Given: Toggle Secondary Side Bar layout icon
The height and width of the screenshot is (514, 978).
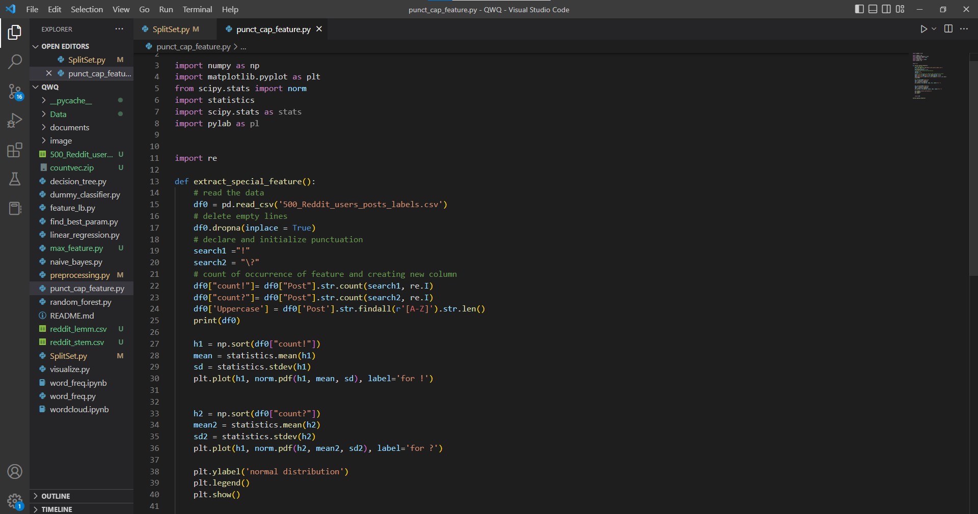Looking at the screenshot, I should coord(886,9).
